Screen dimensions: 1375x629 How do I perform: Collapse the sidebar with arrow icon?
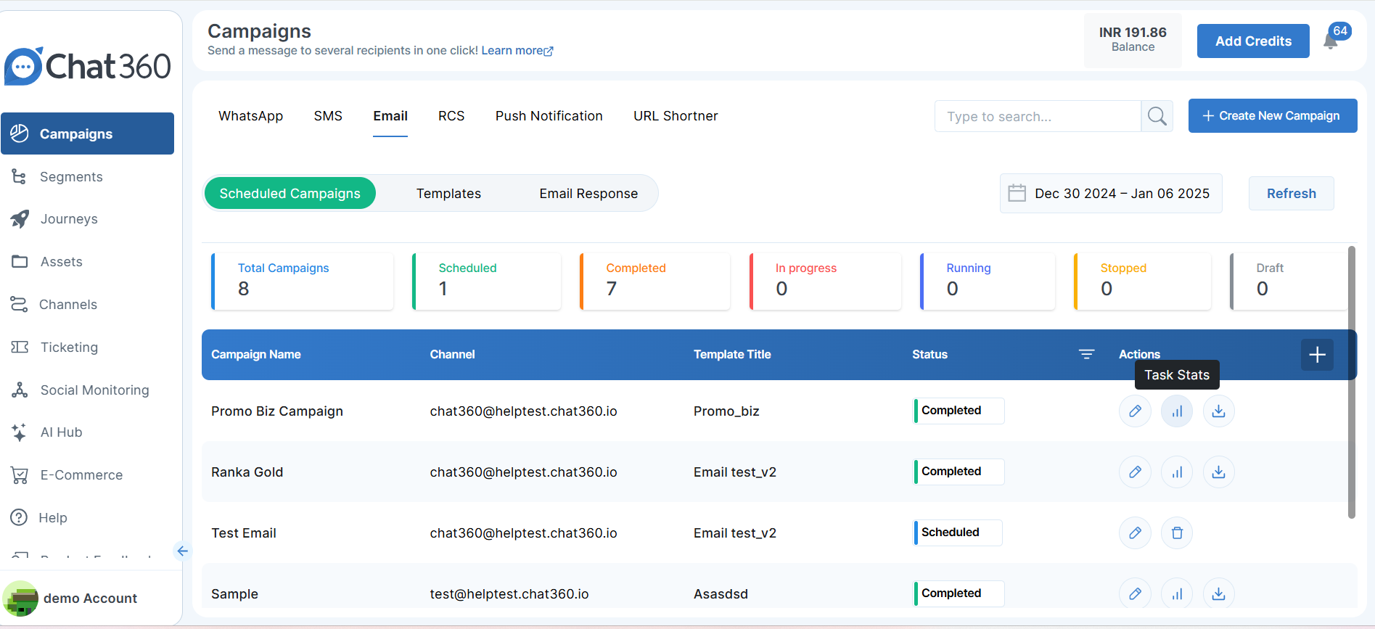point(182,551)
